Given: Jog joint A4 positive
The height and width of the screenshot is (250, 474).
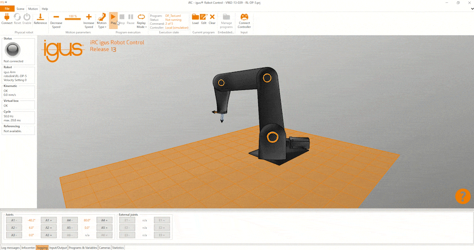Looking at the screenshot, I should coord(104,220).
